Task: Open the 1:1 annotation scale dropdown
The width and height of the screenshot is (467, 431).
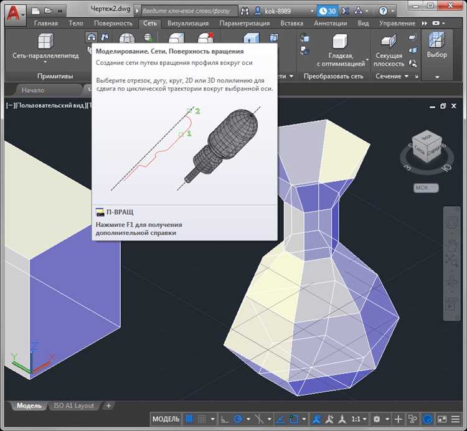Action: tap(359, 419)
